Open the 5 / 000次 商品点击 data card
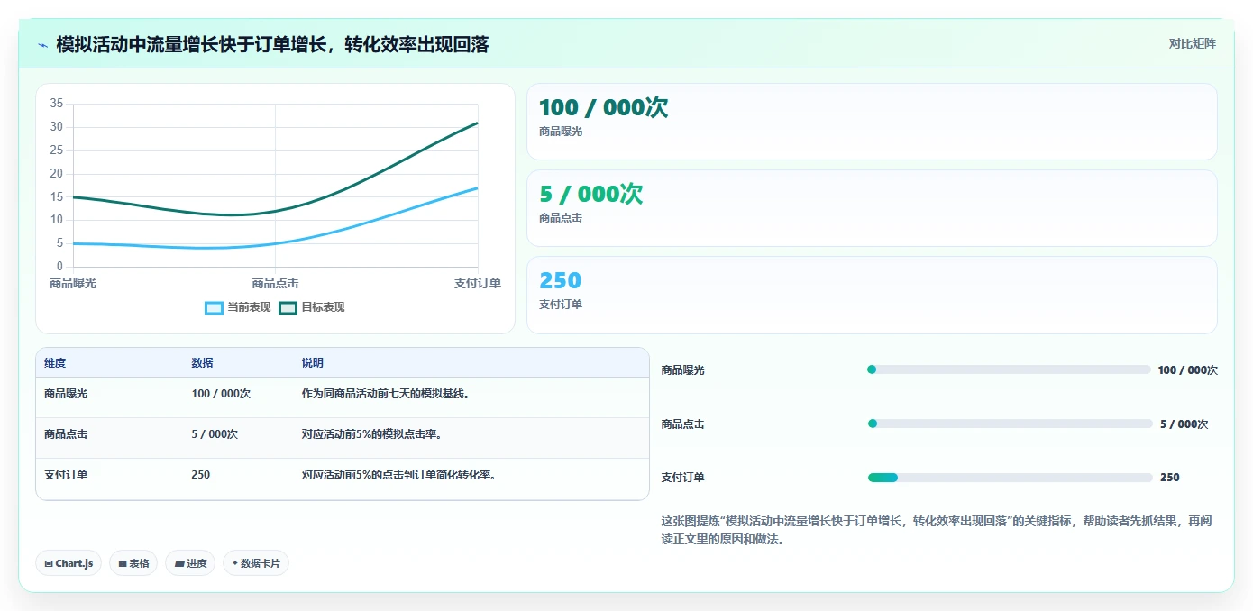1253x611 pixels. click(872, 208)
